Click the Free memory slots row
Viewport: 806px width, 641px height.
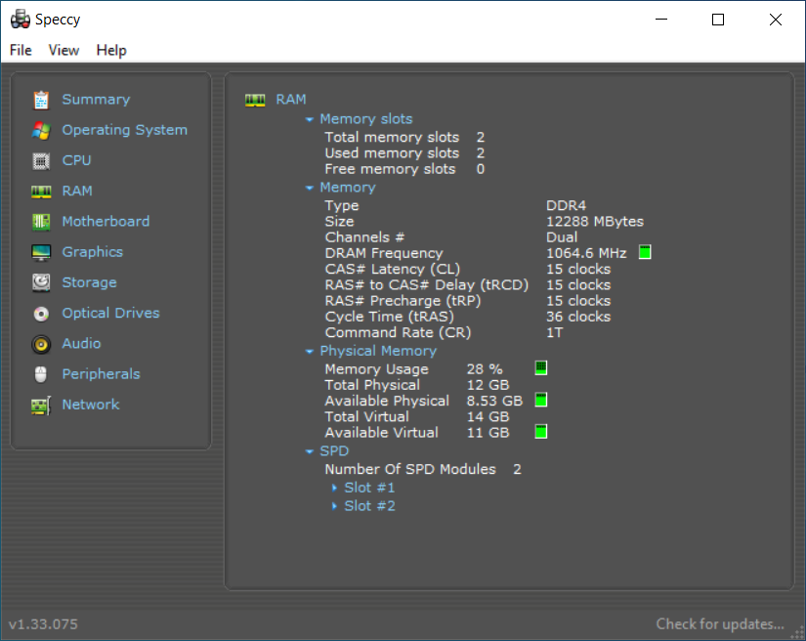tap(404, 169)
